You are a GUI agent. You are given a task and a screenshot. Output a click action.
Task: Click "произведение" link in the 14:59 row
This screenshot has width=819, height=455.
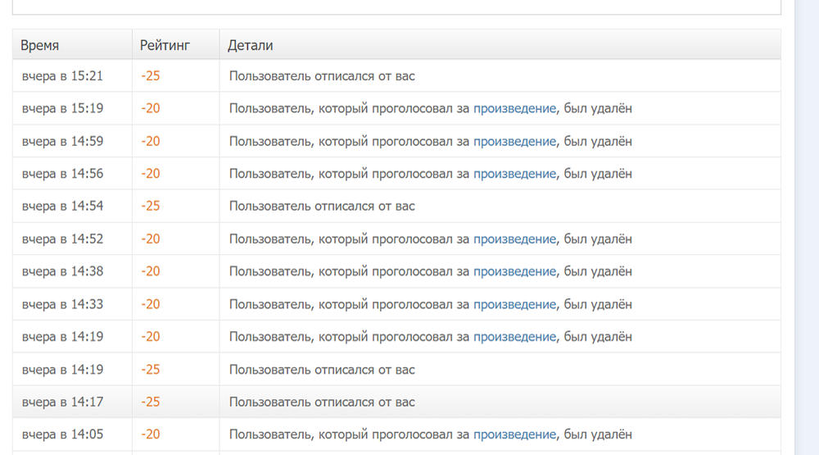point(514,141)
